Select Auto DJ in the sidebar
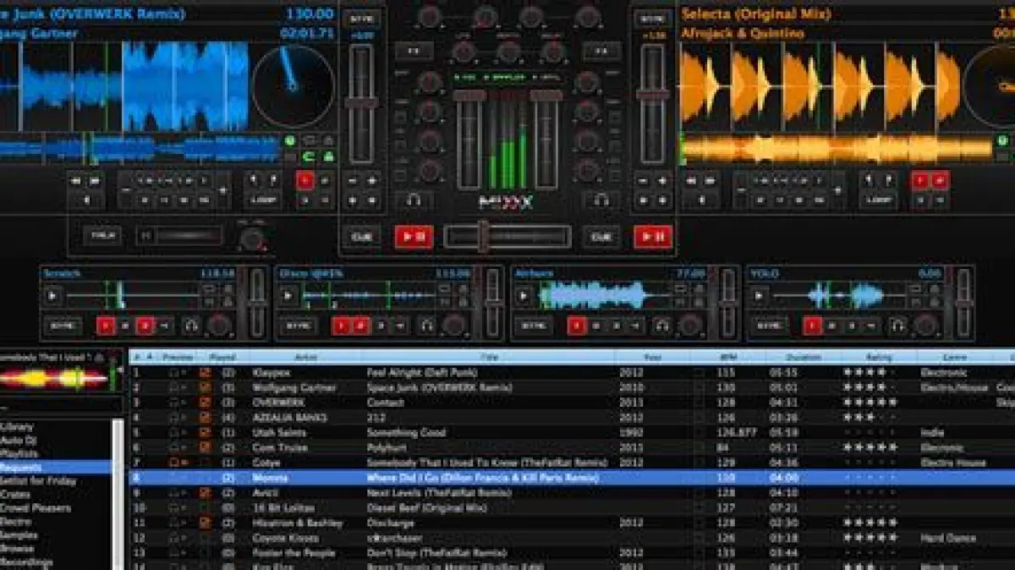 19,441
